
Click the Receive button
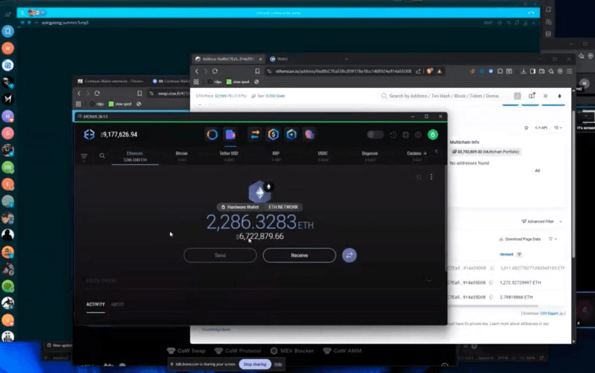[299, 255]
